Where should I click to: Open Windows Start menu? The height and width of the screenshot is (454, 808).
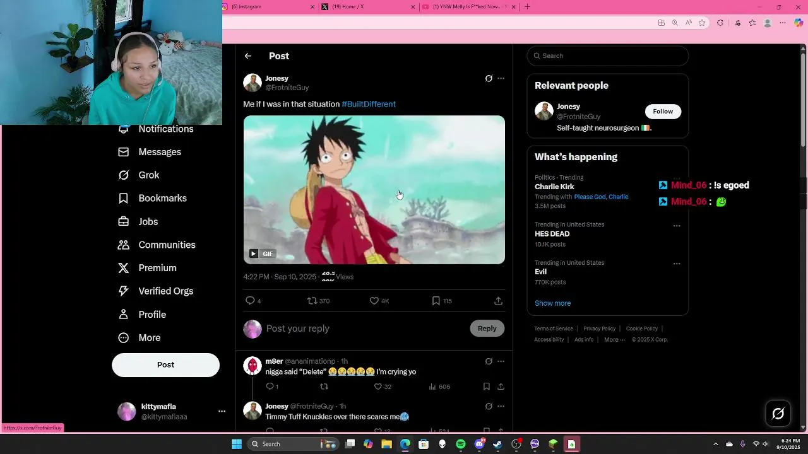[x=237, y=444]
